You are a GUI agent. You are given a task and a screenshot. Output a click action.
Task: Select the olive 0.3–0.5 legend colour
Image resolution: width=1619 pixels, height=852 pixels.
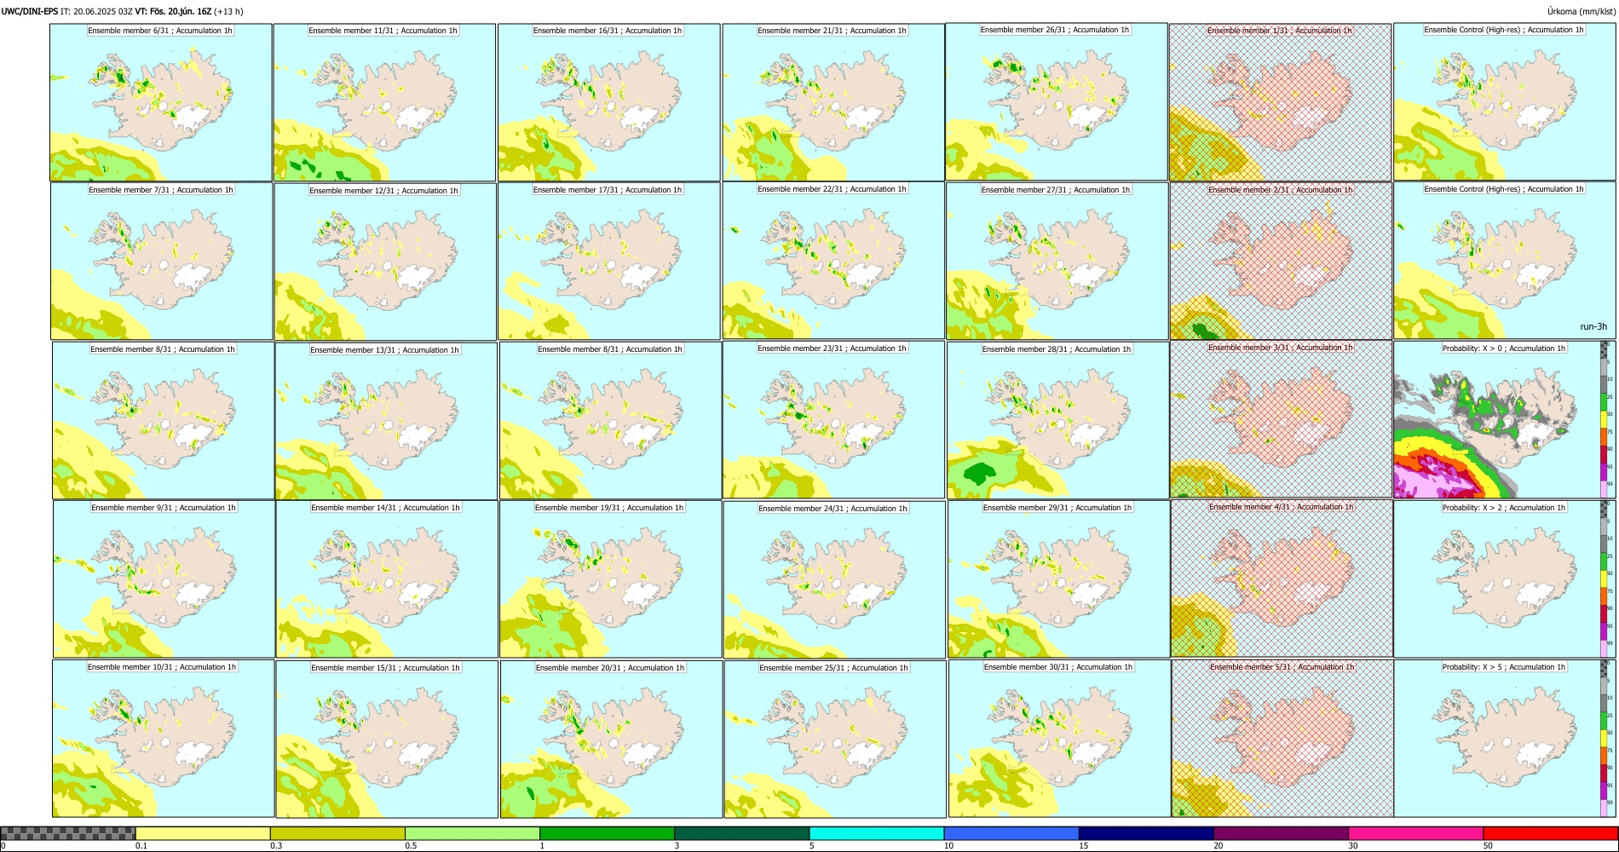[337, 833]
